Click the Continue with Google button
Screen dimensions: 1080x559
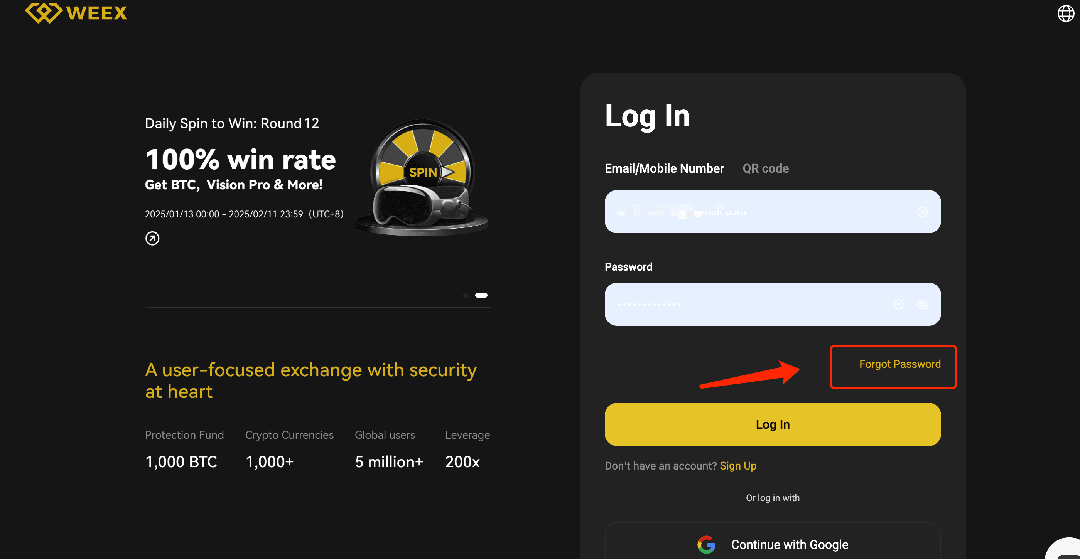773,544
